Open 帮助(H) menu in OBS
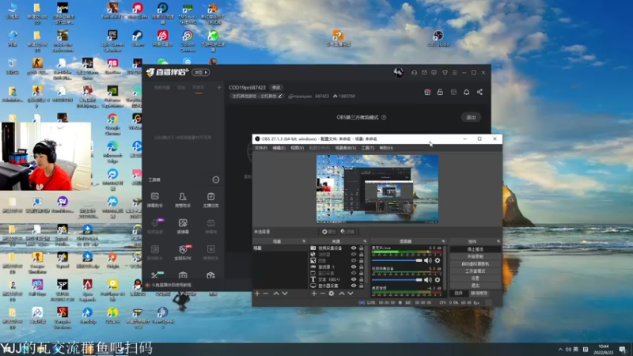 coord(386,148)
